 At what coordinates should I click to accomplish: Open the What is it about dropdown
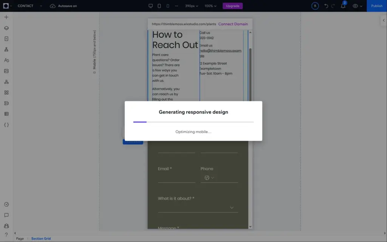(x=198, y=208)
